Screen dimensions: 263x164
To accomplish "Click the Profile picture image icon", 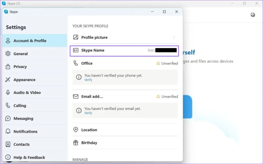I will [x=76, y=37].
